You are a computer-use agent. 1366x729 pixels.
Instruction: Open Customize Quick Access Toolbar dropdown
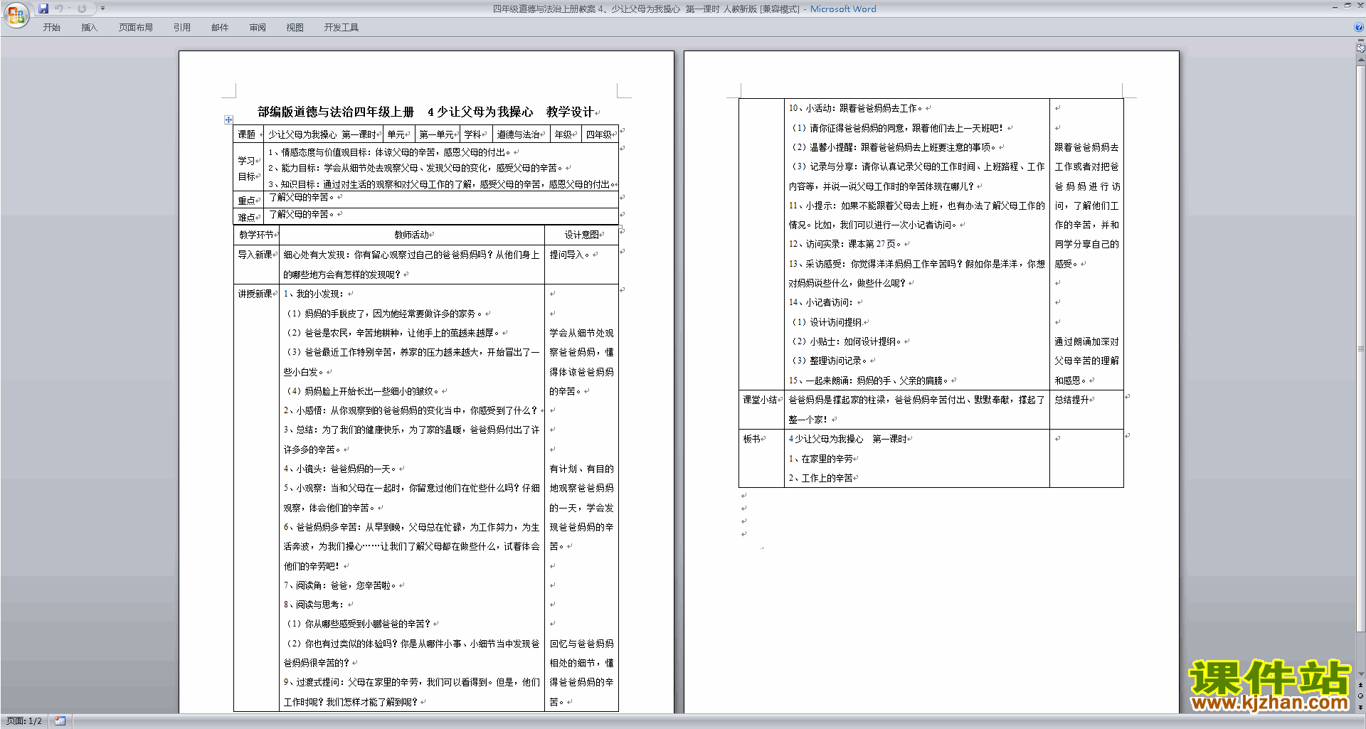pyautogui.click(x=102, y=9)
